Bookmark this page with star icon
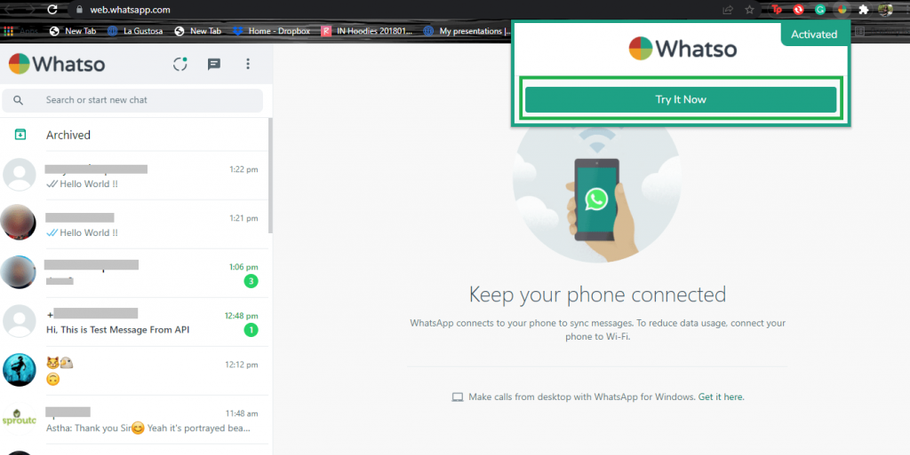 pos(750,10)
